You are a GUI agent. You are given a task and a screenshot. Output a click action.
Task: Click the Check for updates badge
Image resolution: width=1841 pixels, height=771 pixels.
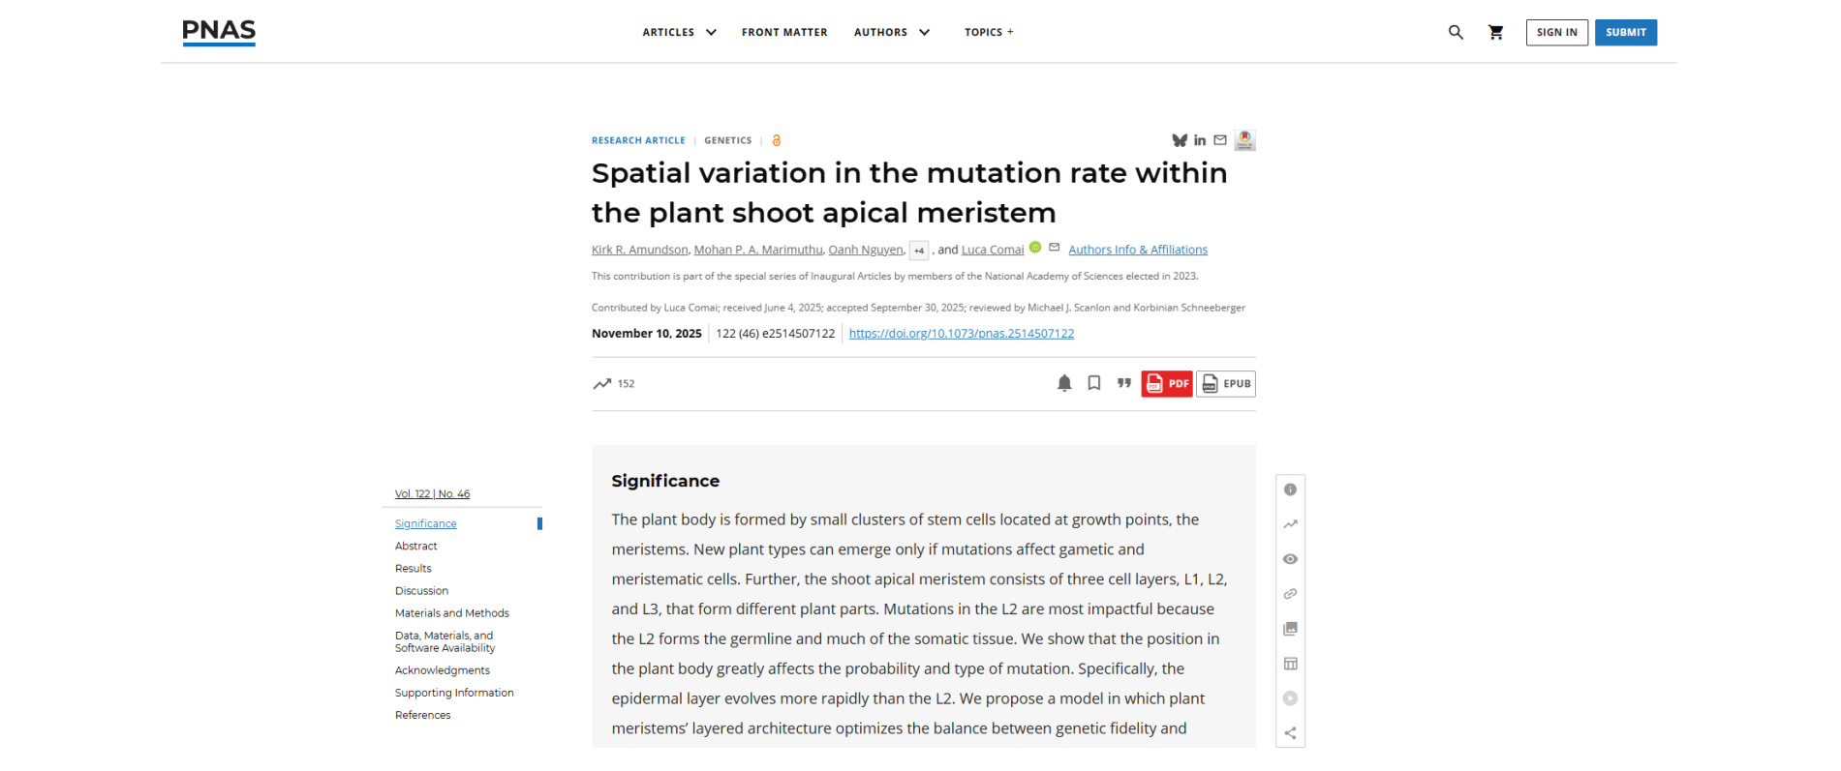coord(1245,140)
